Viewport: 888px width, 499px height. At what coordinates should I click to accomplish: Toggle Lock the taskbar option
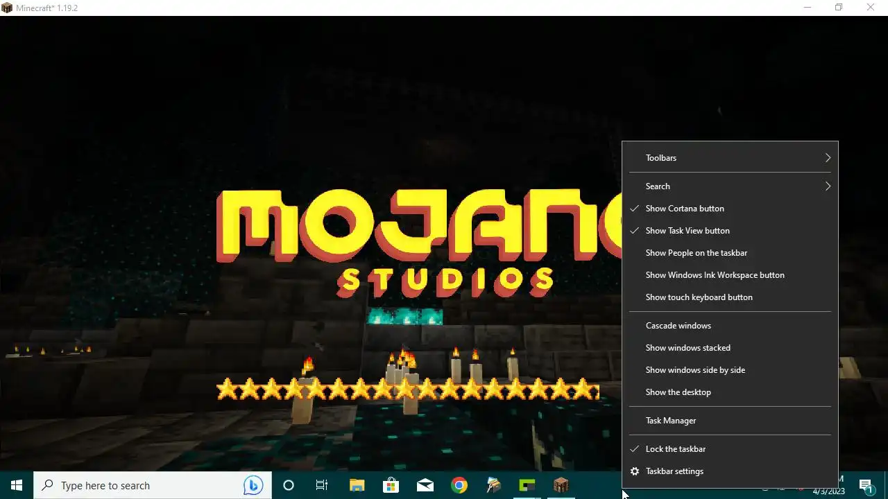(x=730, y=449)
